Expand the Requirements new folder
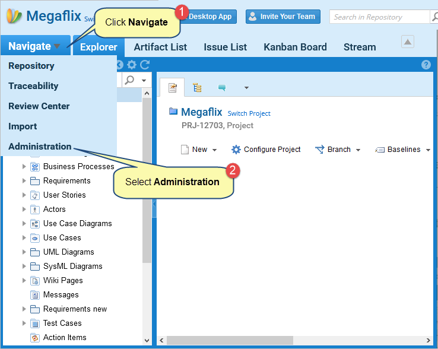The image size is (438, 349). [24, 309]
